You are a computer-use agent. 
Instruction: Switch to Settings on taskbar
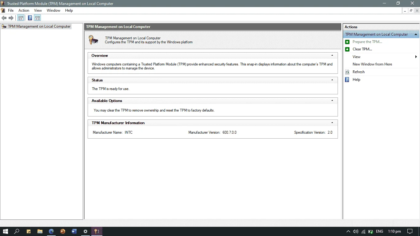pos(85,231)
